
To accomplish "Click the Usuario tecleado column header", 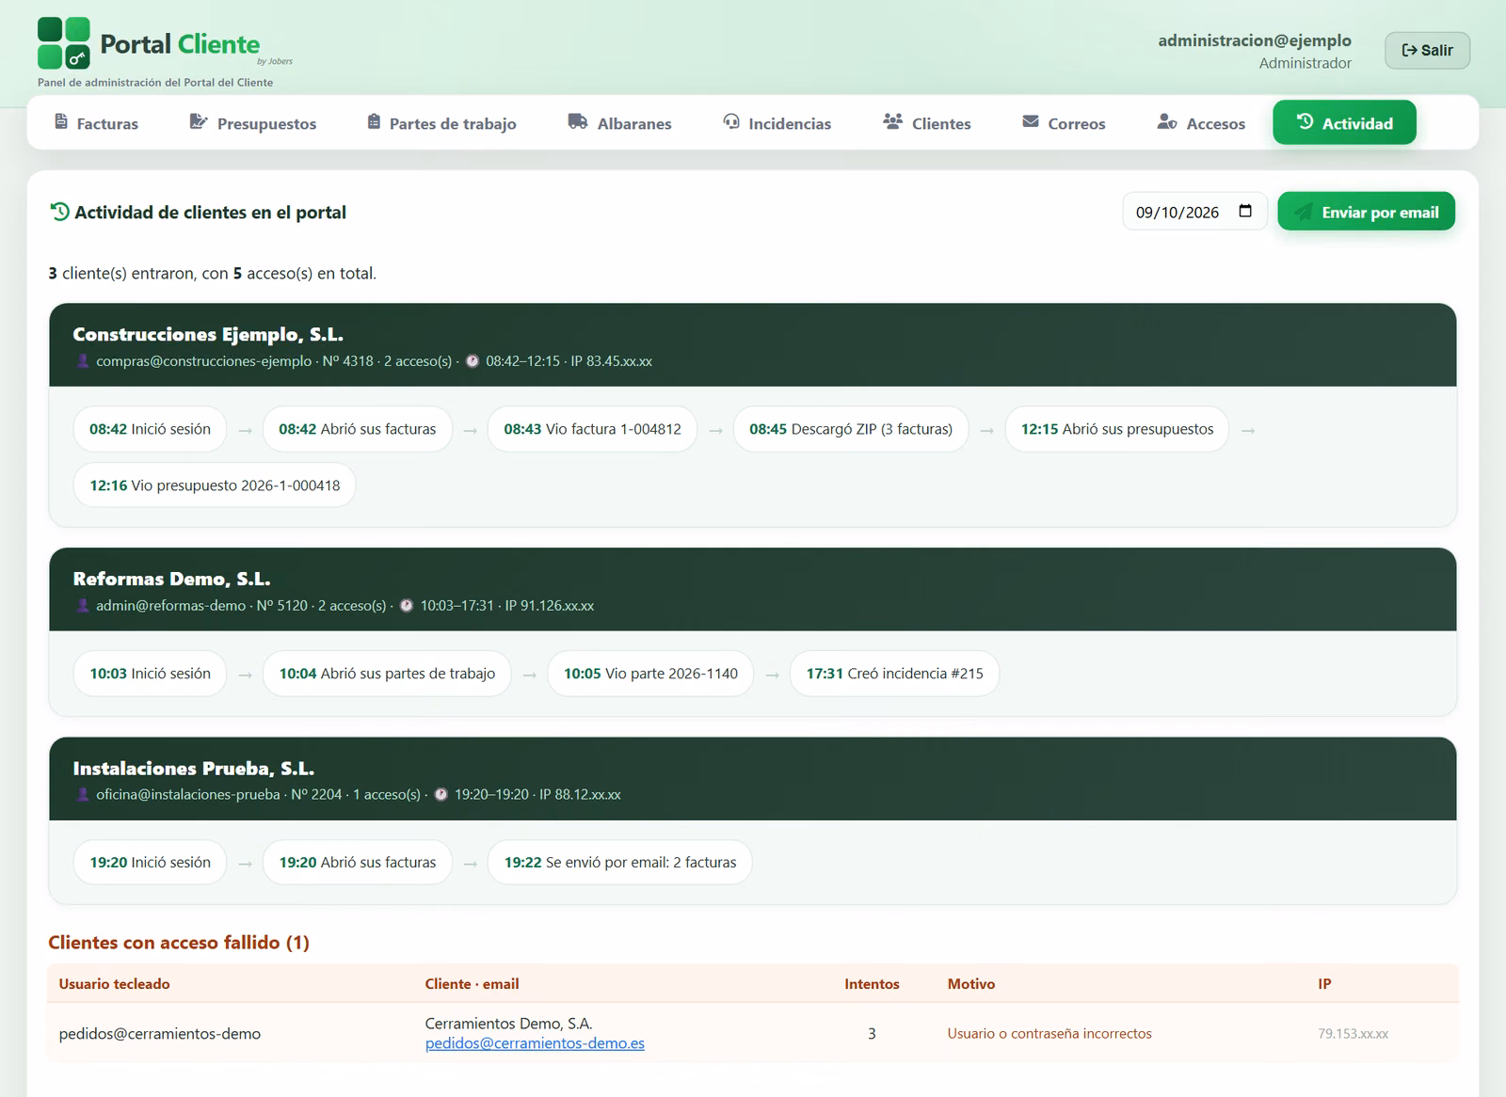I will (x=115, y=984).
